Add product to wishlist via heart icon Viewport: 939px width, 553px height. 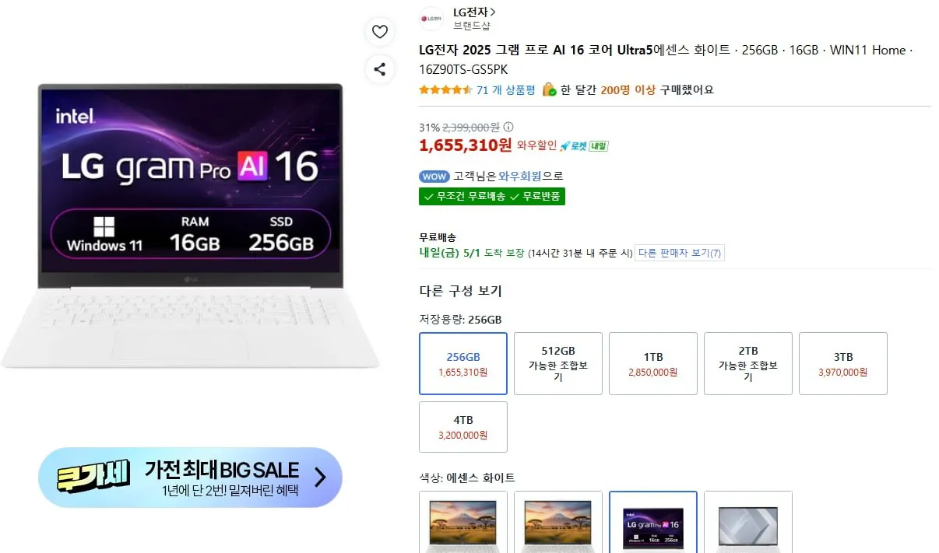tap(379, 32)
